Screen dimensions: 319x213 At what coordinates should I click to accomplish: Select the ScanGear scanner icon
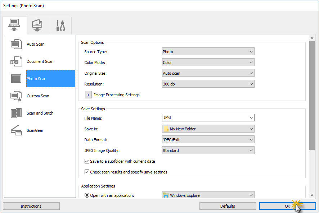(x=16, y=130)
